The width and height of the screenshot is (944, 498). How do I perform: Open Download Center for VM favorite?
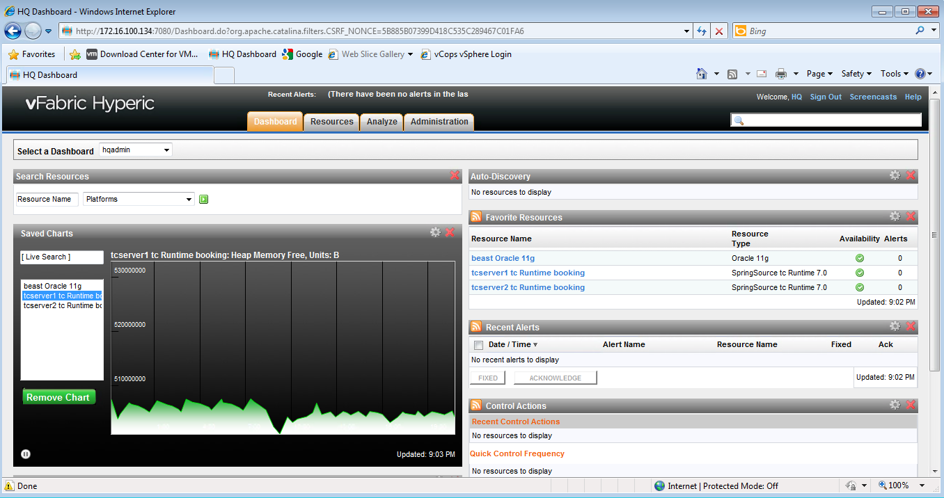(143, 54)
